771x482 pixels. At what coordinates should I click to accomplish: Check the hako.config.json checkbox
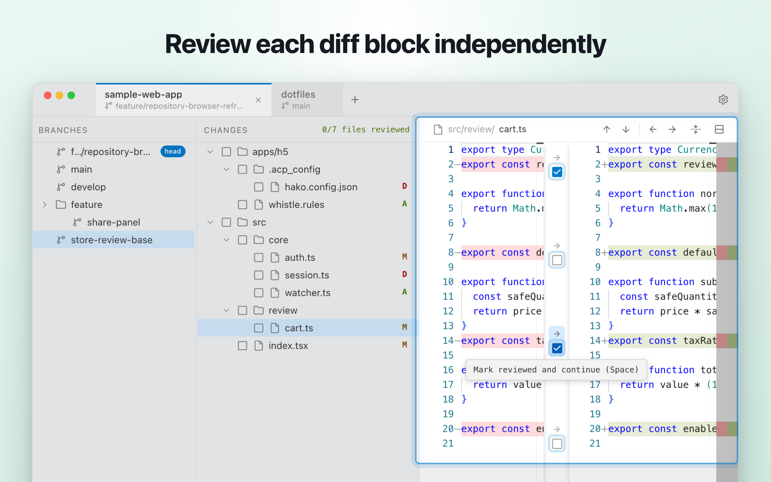tap(259, 187)
